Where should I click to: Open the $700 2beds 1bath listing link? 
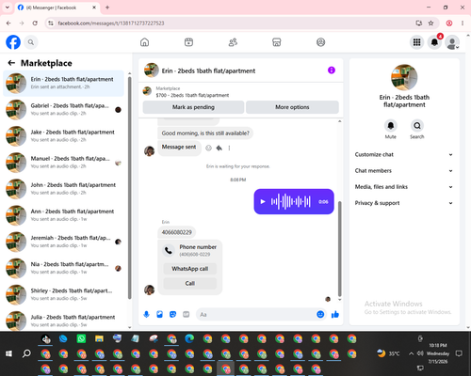click(x=192, y=95)
